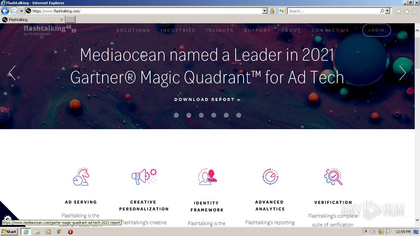Viewport: 420px width, 236px height.
Task: Close the Flashtalking tab
Action: point(61,20)
